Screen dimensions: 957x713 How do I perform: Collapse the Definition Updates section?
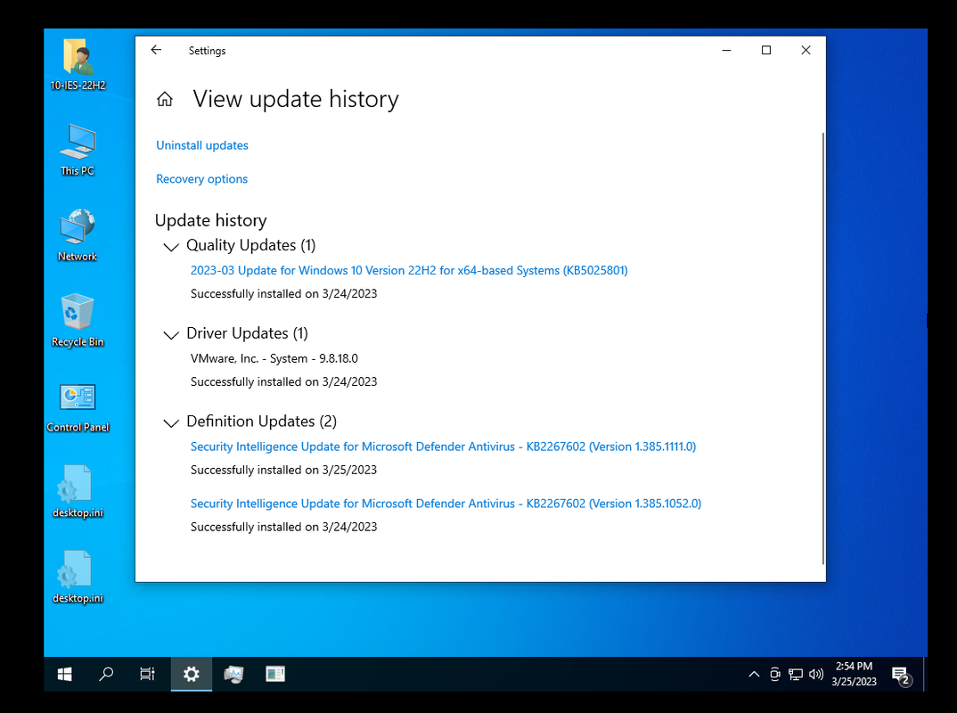coord(171,422)
